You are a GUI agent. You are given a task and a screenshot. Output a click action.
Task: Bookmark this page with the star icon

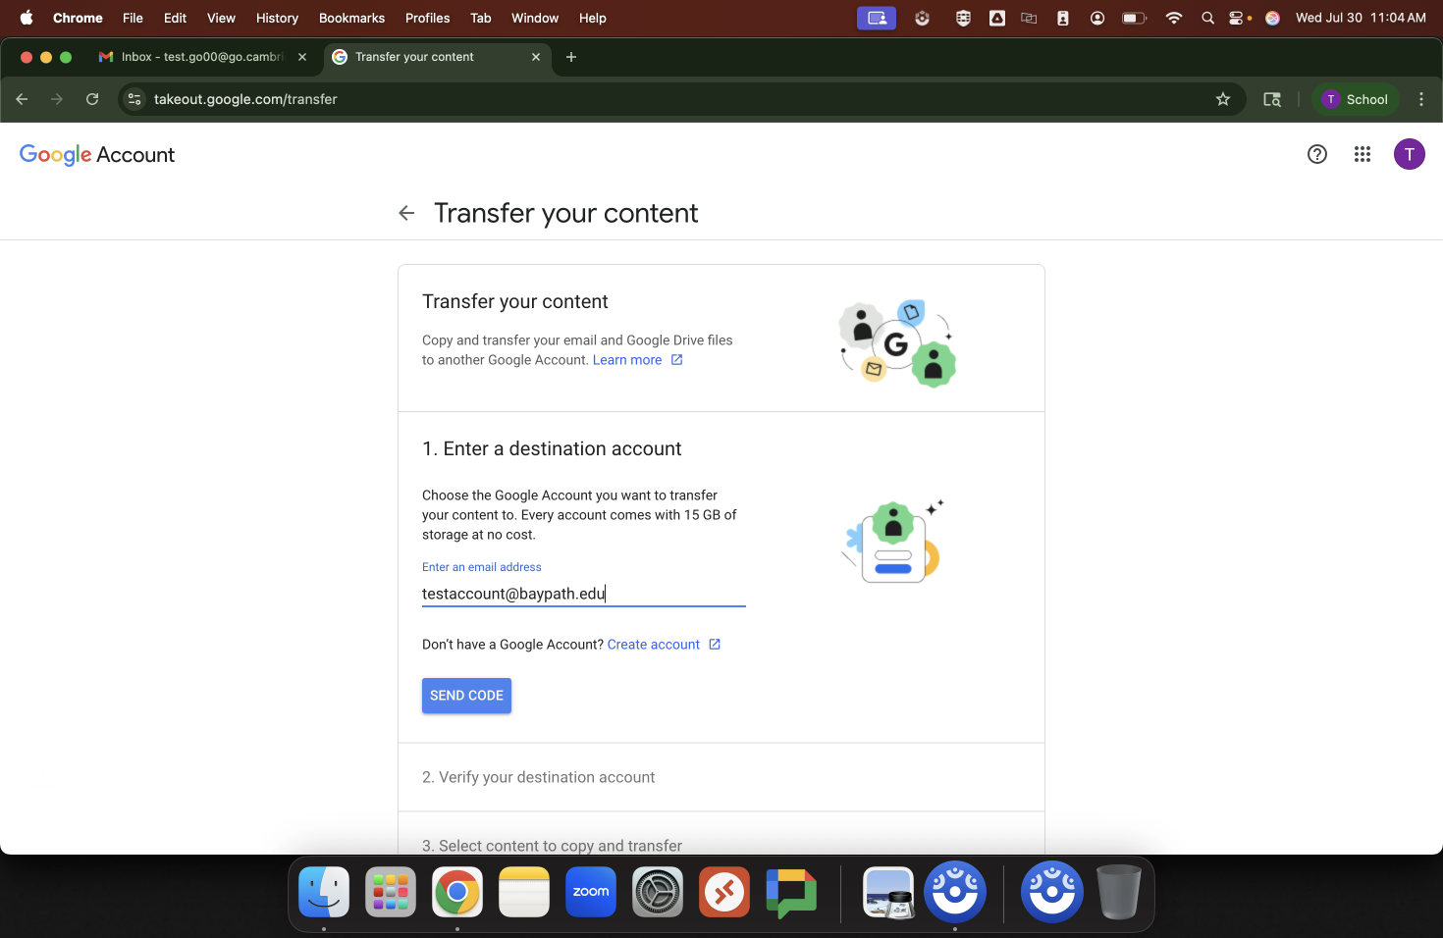pyautogui.click(x=1222, y=99)
